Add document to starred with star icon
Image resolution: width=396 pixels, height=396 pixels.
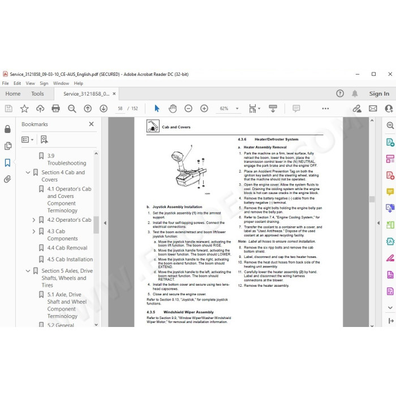(24, 109)
